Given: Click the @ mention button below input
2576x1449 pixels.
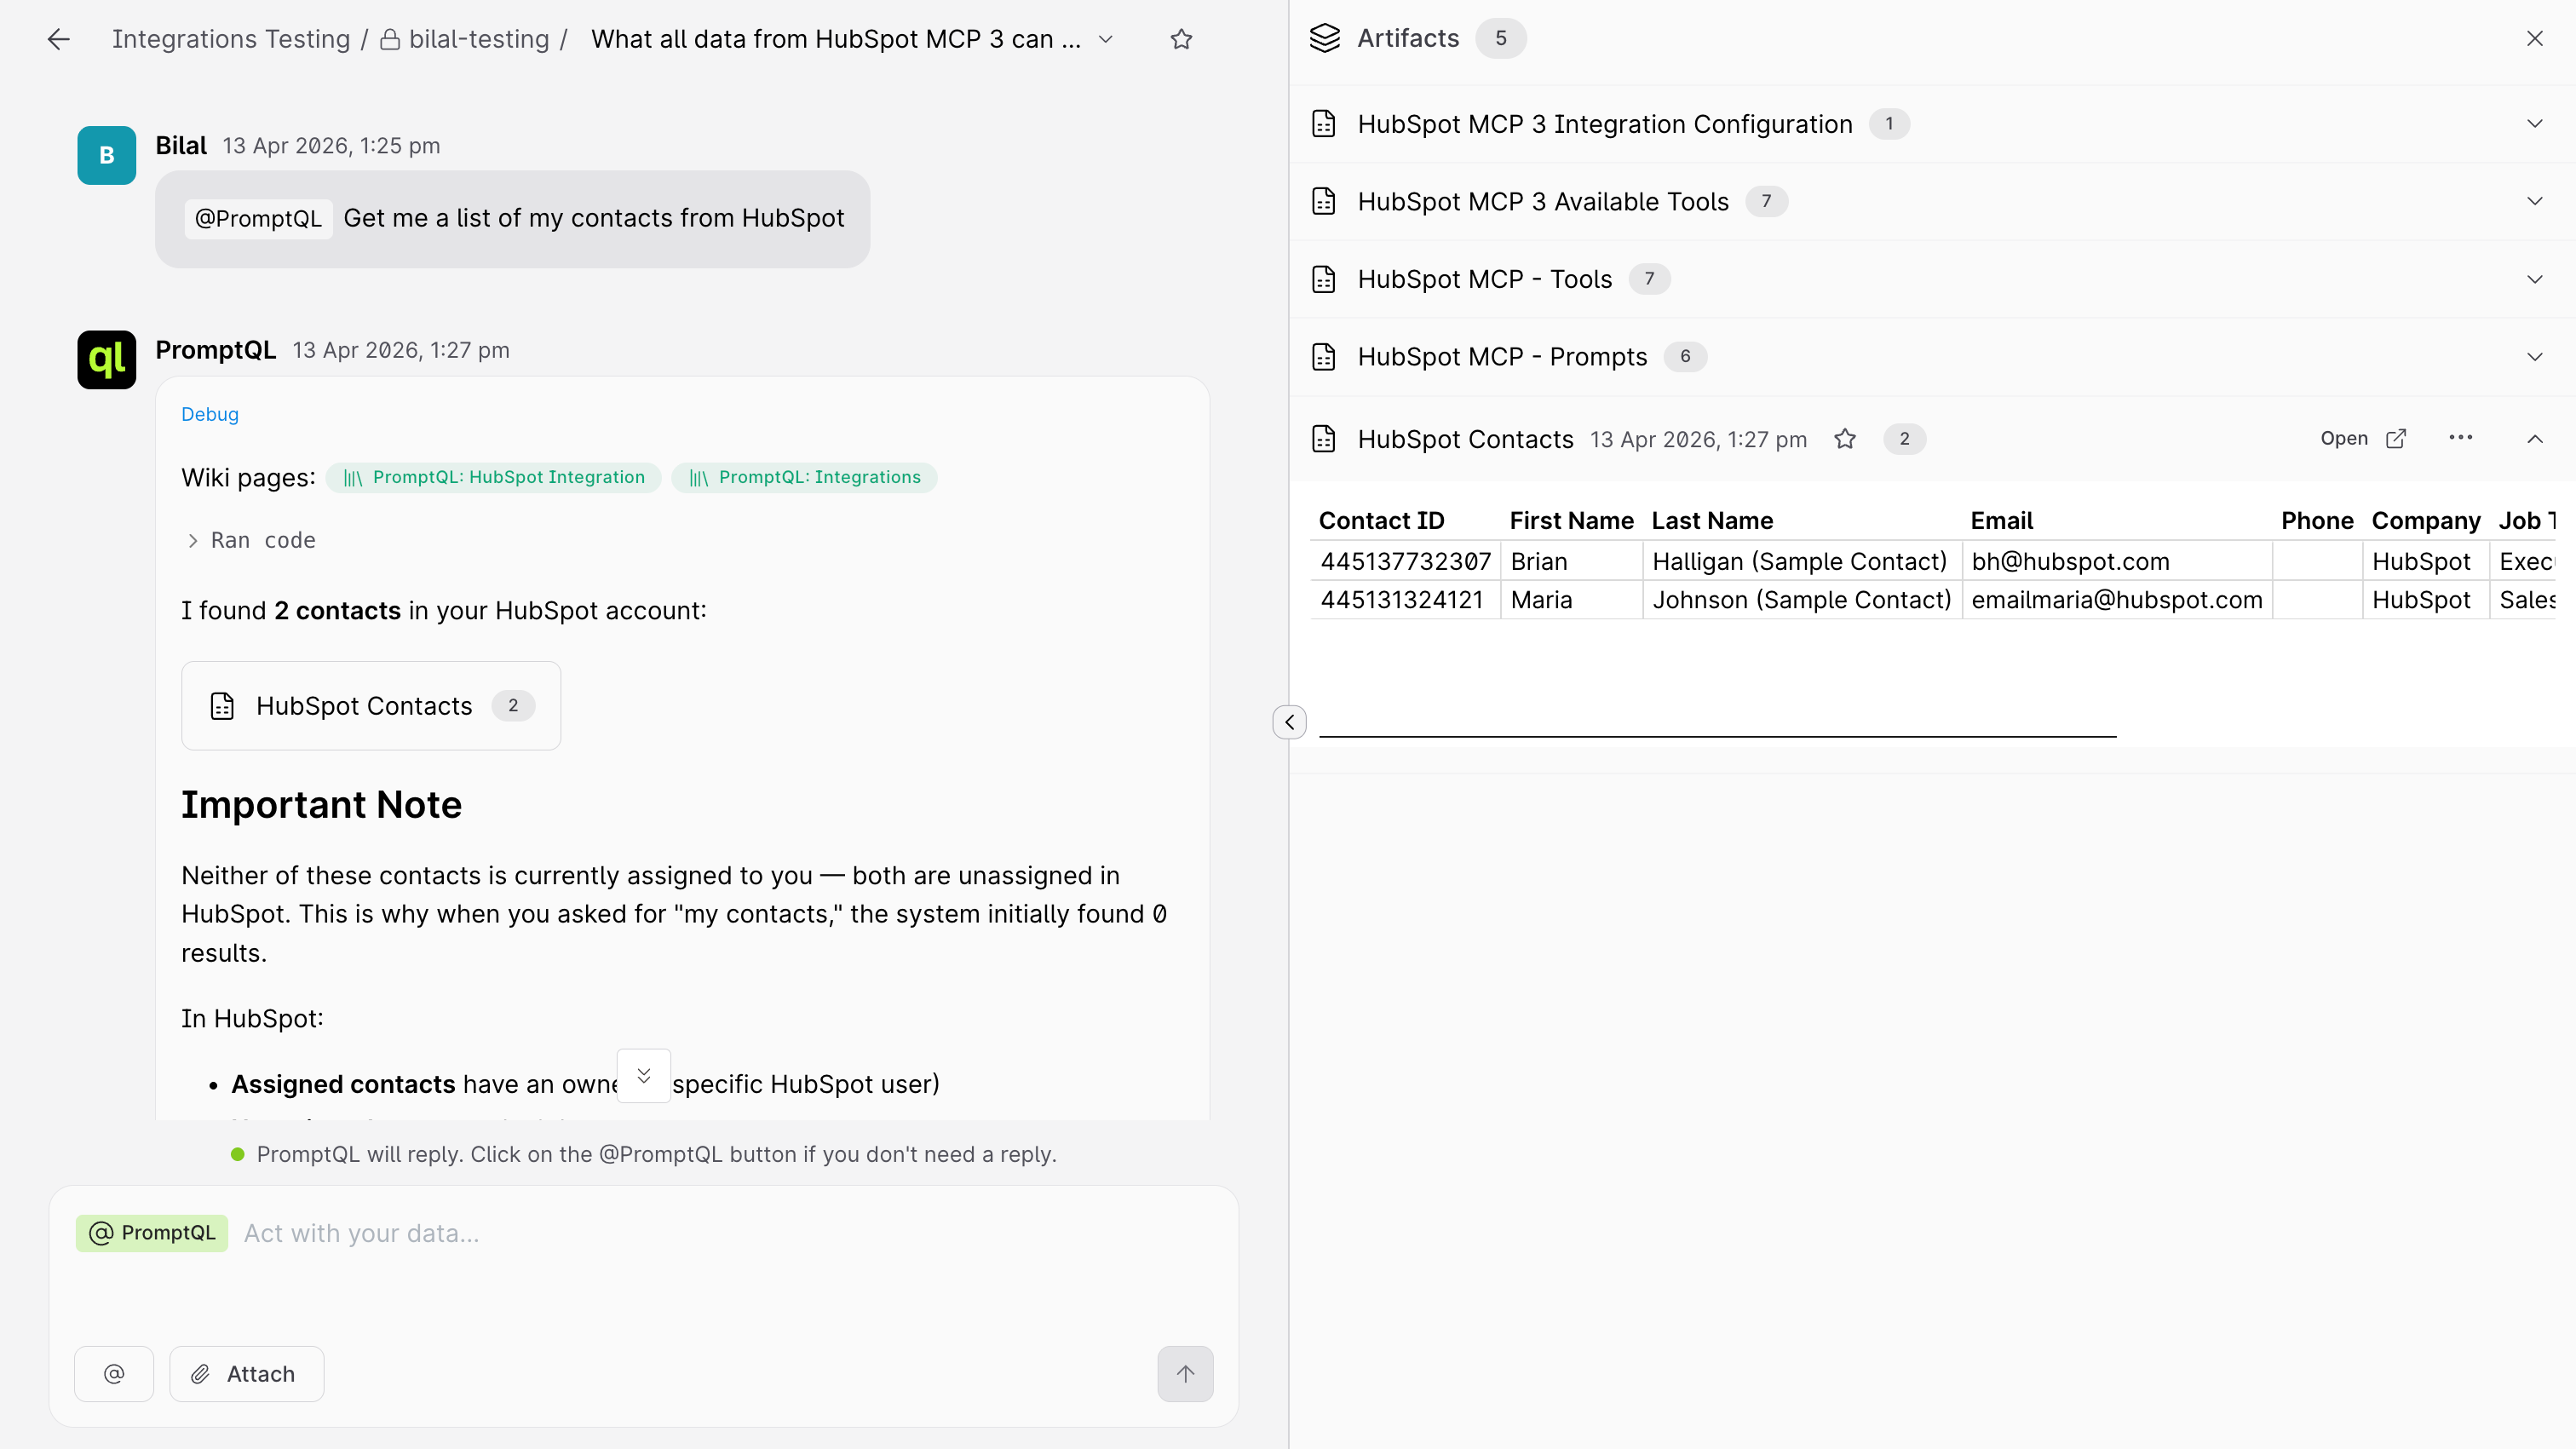Looking at the screenshot, I should pyautogui.click(x=114, y=1374).
